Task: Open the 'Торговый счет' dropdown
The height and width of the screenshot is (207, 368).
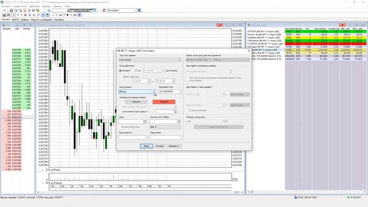Action: (x=170, y=91)
